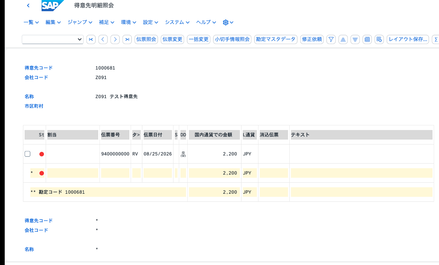Click the 伝票照会 button
439x265 pixels.
[x=146, y=39]
